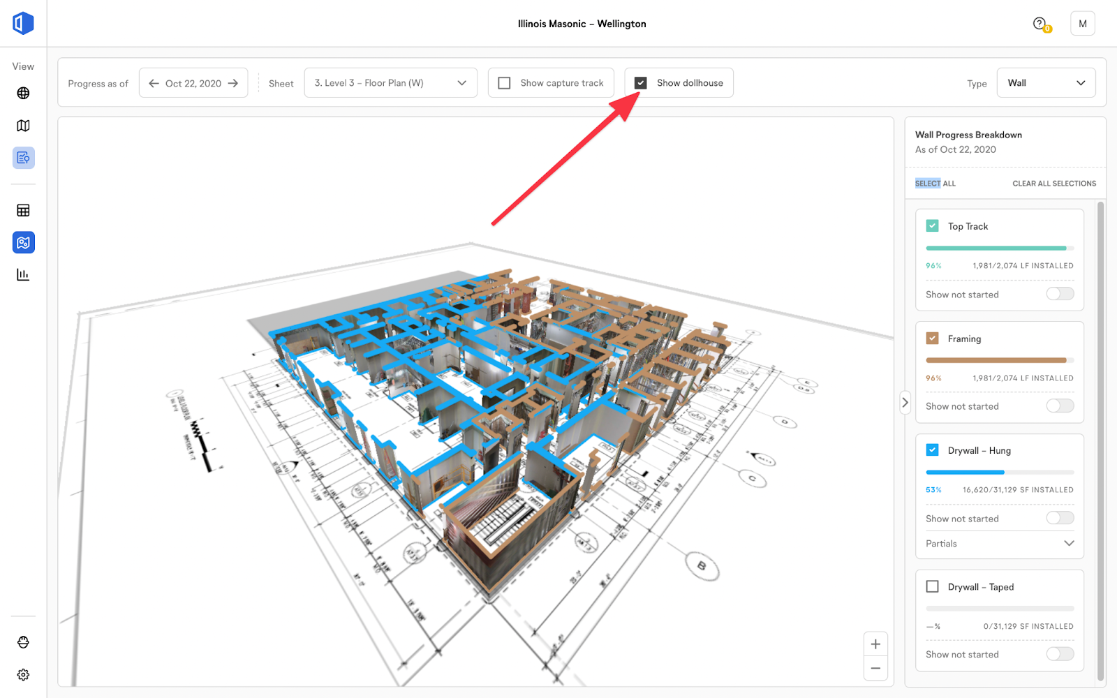
Task: Click the hard hat icon near sidebar bottom
Action: [23, 642]
